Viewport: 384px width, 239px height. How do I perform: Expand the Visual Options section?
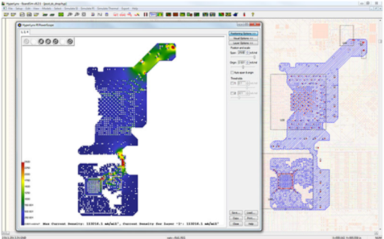(243, 38)
